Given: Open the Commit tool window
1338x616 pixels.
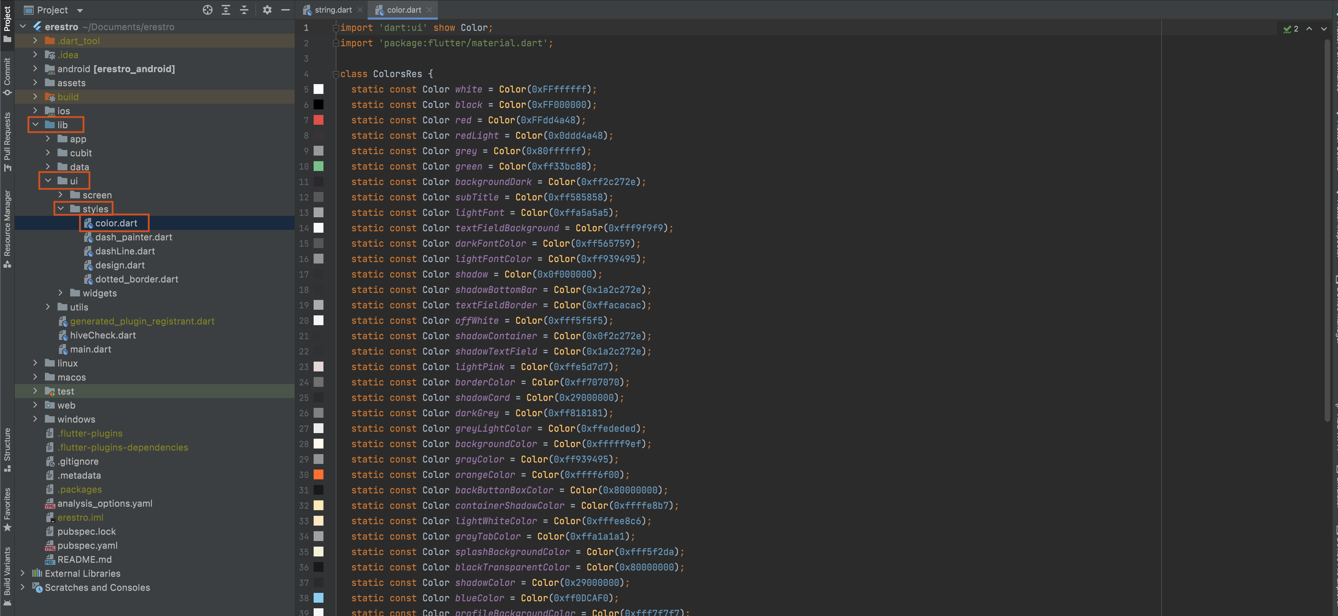Looking at the screenshot, I should (7, 77).
